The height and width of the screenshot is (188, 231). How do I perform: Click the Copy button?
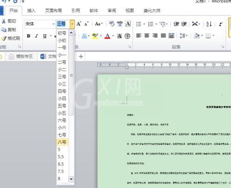click(8, 29)
